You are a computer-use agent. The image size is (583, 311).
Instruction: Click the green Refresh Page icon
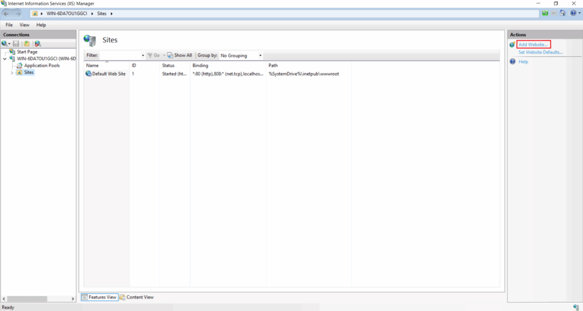coord(545,13)
